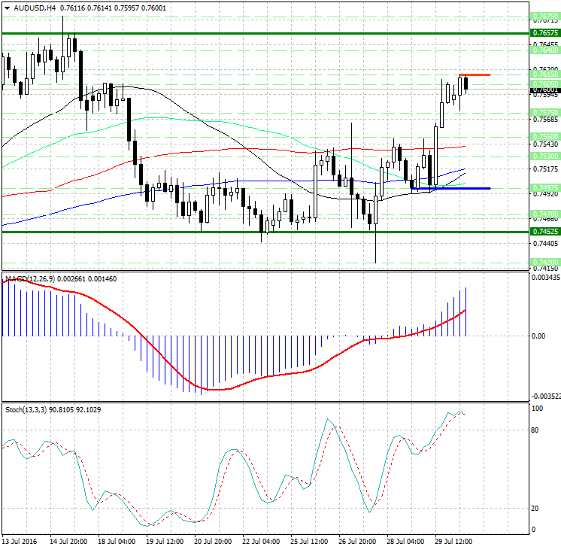Click the MACD -0.003522 scale value
Screen dimensions: 561x550
point(546,396)
